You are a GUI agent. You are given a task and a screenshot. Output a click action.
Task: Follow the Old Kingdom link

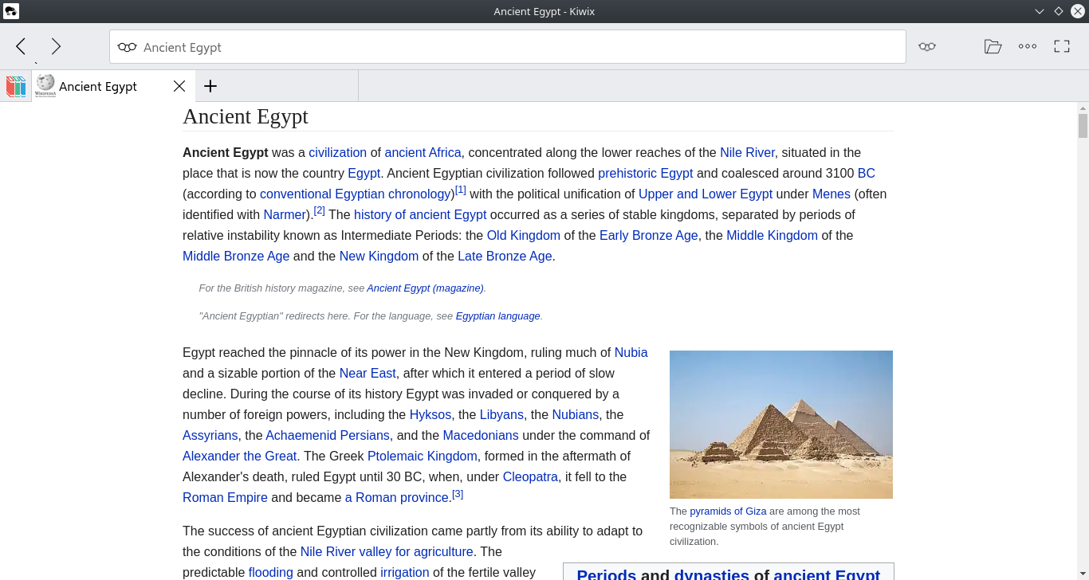(x=524, y=235)
